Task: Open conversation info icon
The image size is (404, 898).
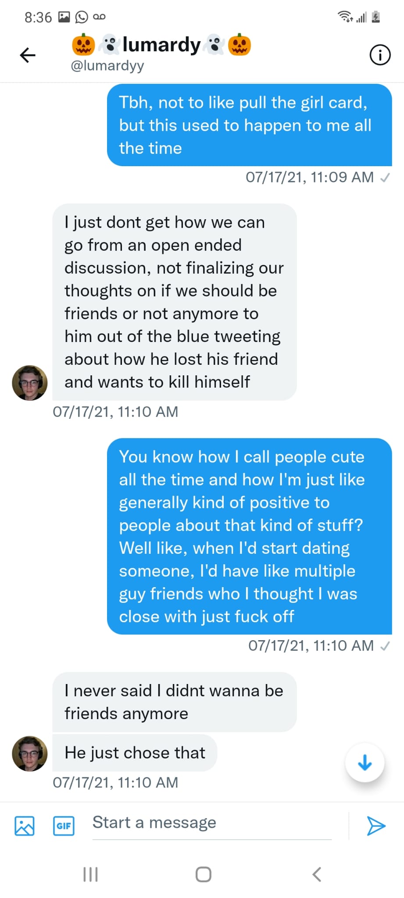Action: (x=380, y=55)
